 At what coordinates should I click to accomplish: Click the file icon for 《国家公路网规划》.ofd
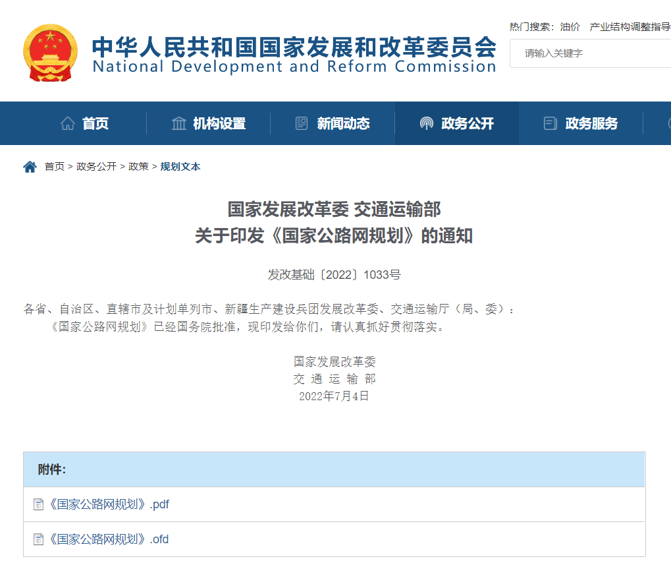tap(38, 539)
